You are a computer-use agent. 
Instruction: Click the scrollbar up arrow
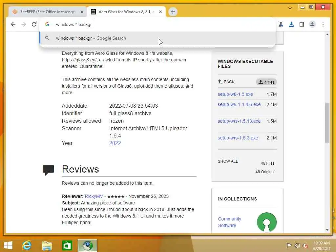tap(327, 34)
